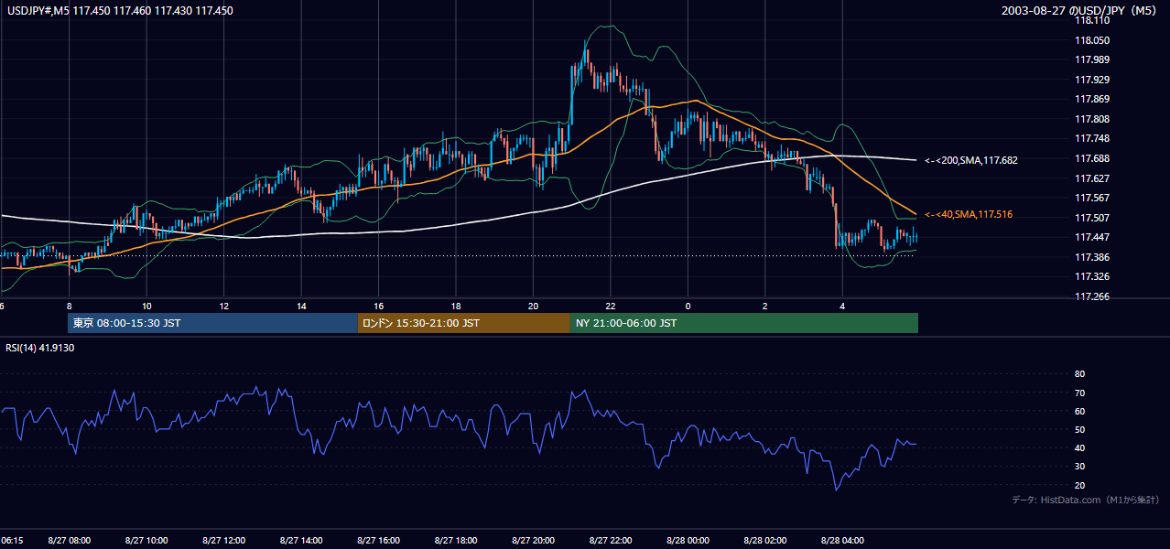Click the hour tick 22 under the price chart
This screenshot has width=1170, height=549.
(x=610, y=306)
